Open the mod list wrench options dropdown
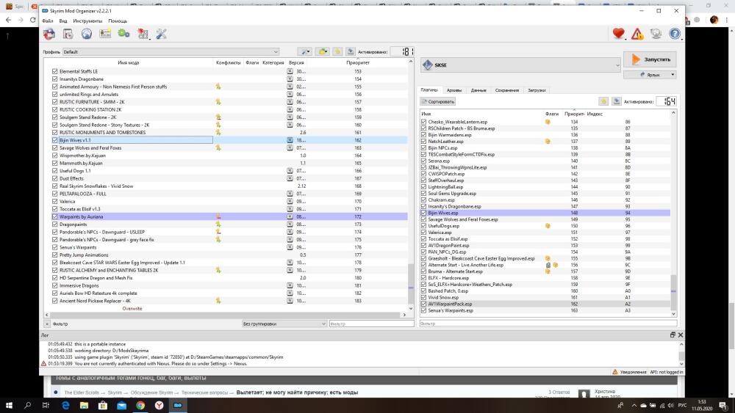Viewport: 735px width, 413px height. (x=305, y=51)
